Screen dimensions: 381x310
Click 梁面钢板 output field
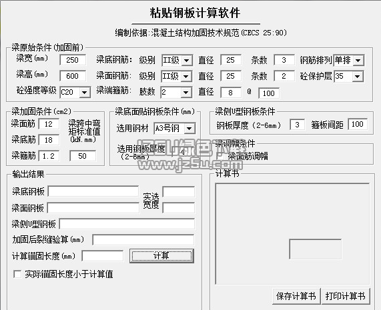(x=93, y=208)
